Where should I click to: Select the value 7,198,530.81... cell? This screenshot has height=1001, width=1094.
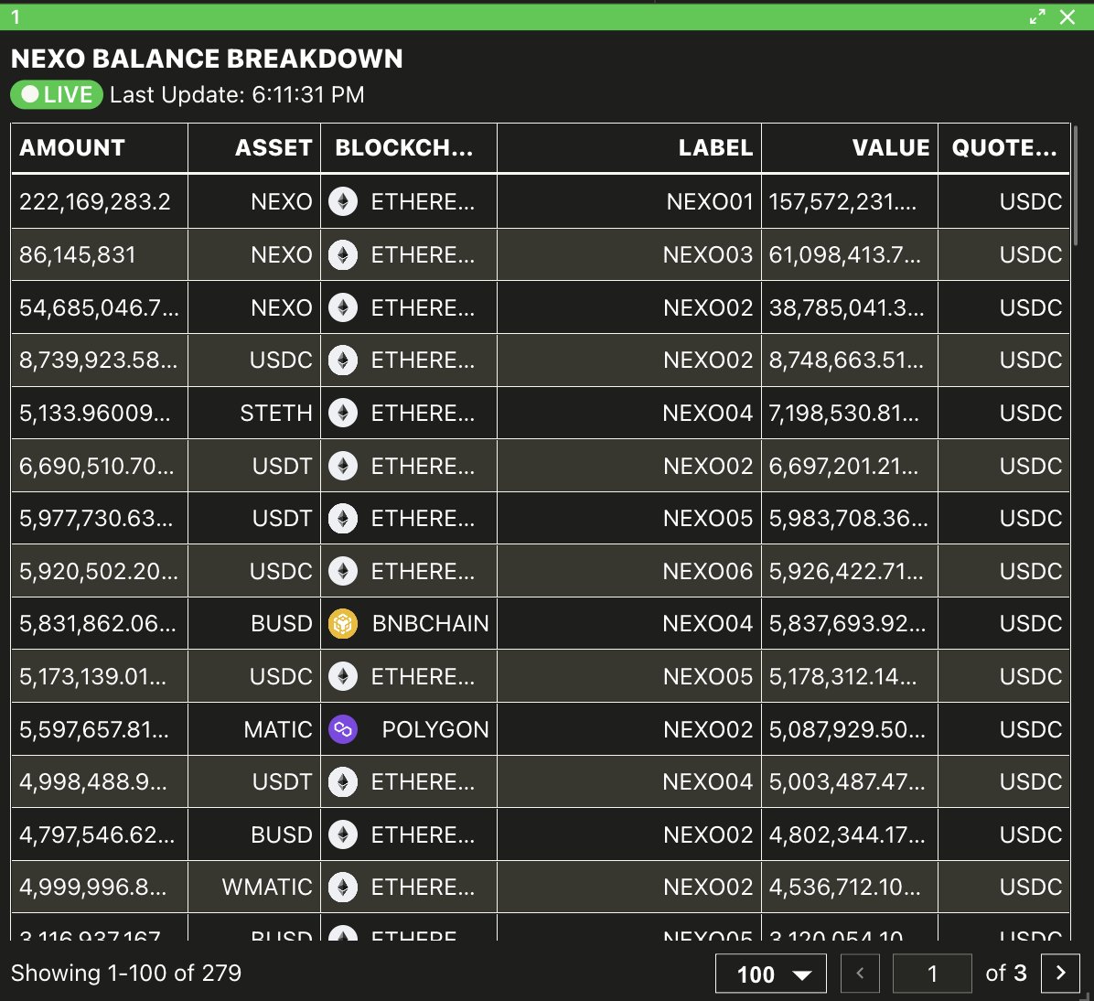(x=850, y=414)
